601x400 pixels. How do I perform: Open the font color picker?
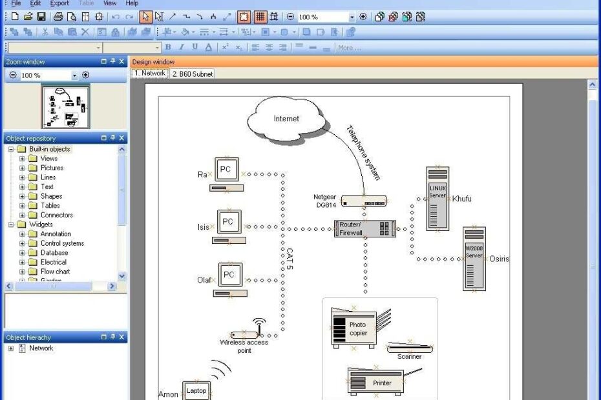coord(209,47)
